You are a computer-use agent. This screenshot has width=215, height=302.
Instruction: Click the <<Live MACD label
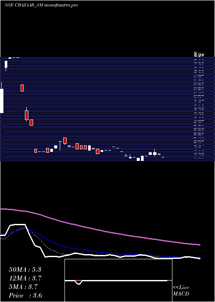pyautogui.click(x=181, y=291)
